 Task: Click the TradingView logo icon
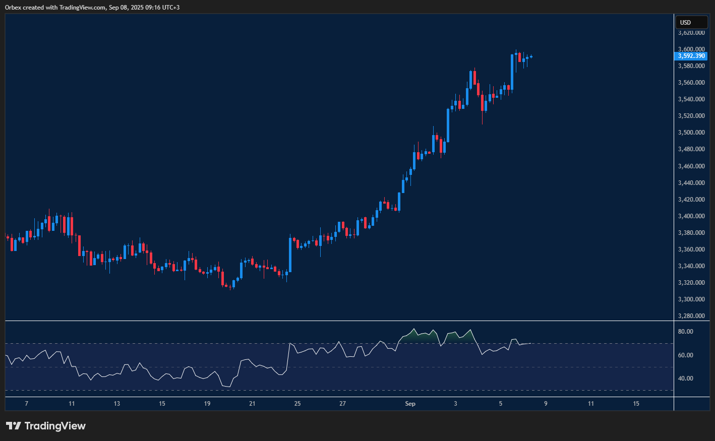(14, 426)
